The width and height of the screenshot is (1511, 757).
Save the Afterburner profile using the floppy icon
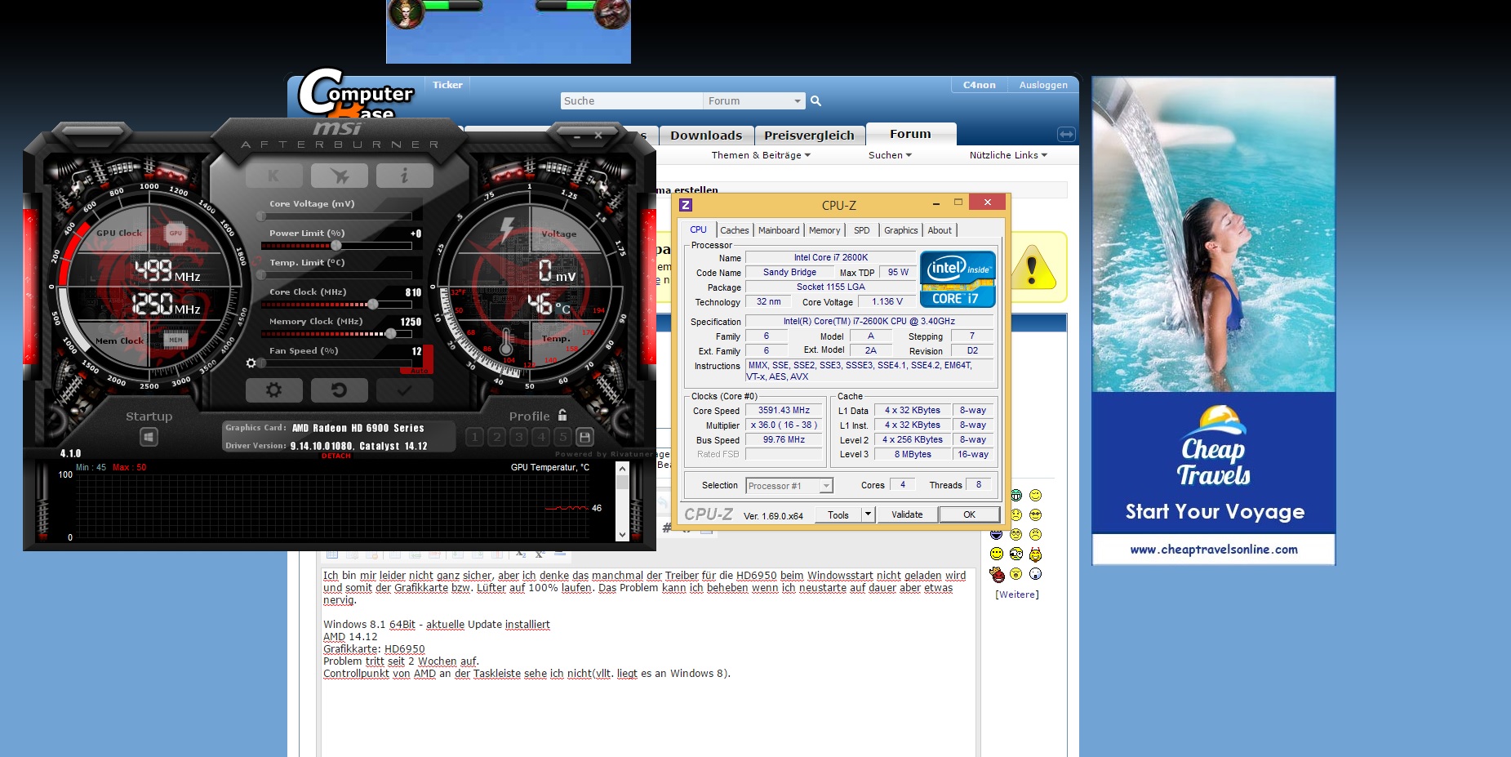(584, 437)
